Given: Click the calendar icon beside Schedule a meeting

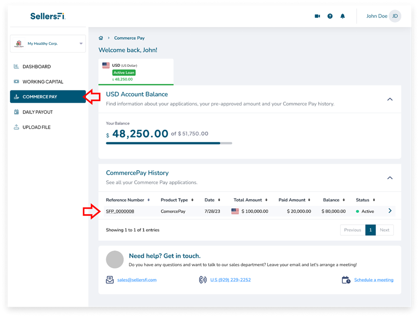Looking at the screenshot, I should (x=346, y=280).
